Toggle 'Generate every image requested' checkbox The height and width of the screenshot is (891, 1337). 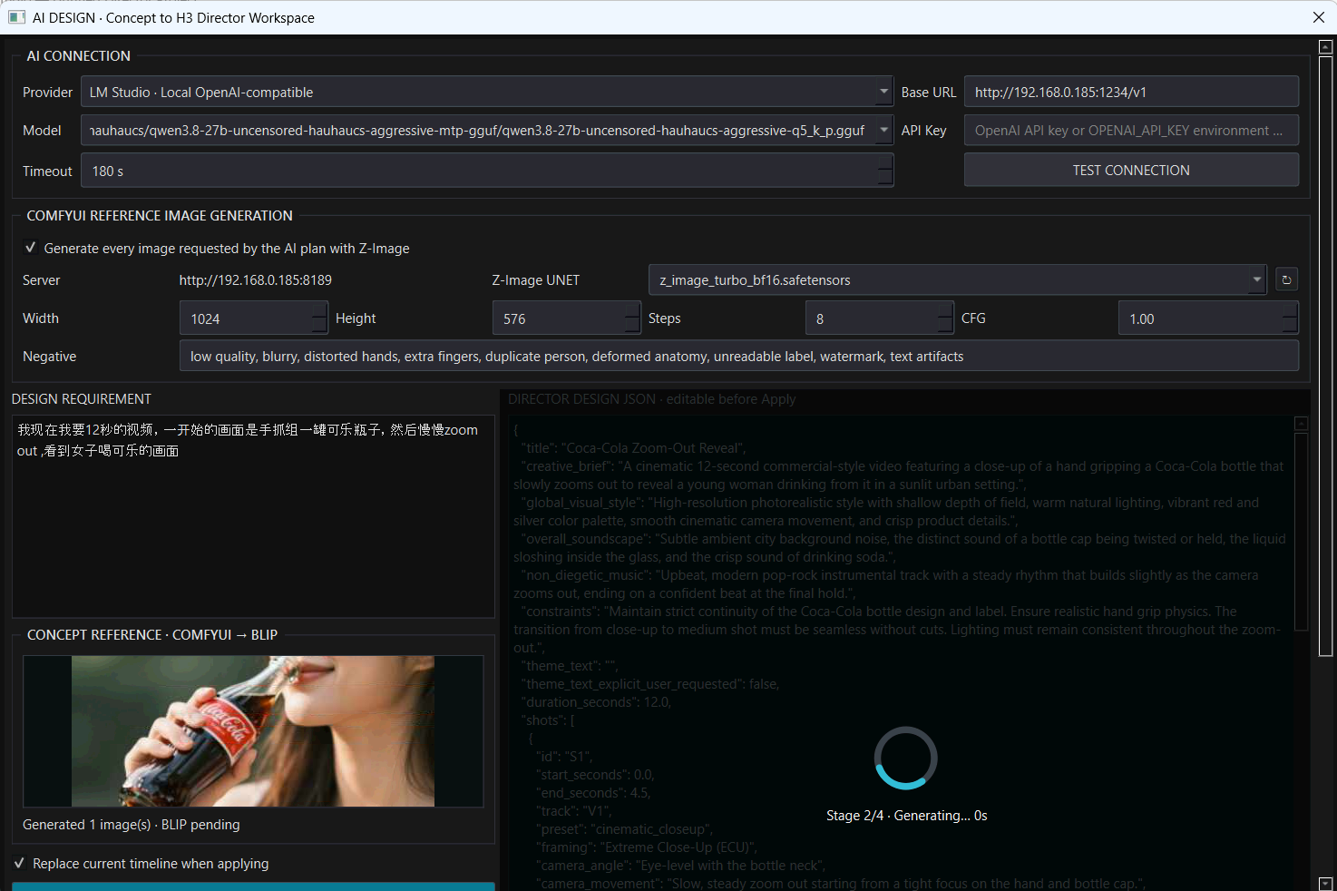point(31,248)
